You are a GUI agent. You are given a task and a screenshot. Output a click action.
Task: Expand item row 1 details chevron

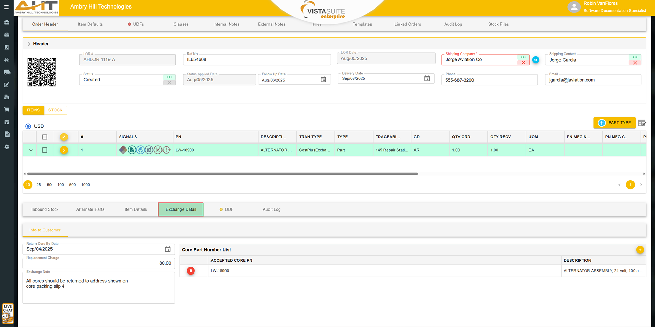pyautogui.click(x=31, y=150)
